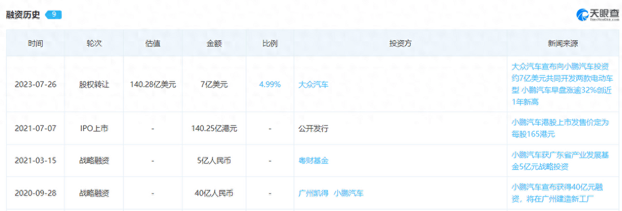
Task: Click the 时间 column header
Action: 35,43
